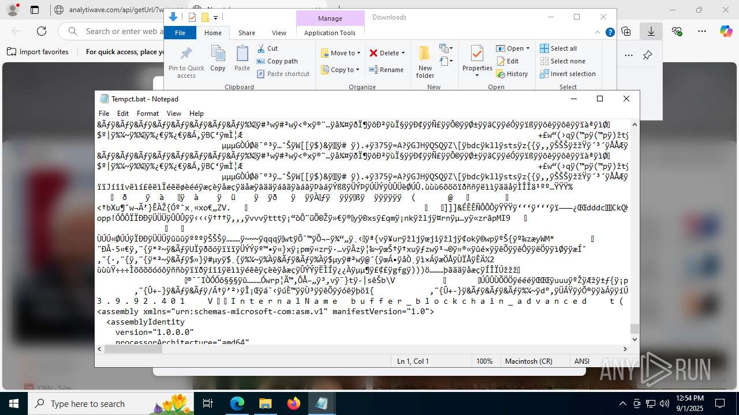The height and width of the screenshot is (415, 739).
Task: Expand the Properties dropdown arrow
Action: click(477, 75)
